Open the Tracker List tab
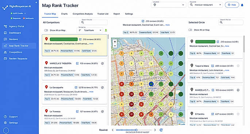Image resolution: width=250 pixels, height=134 pixels. pos(103,14)
